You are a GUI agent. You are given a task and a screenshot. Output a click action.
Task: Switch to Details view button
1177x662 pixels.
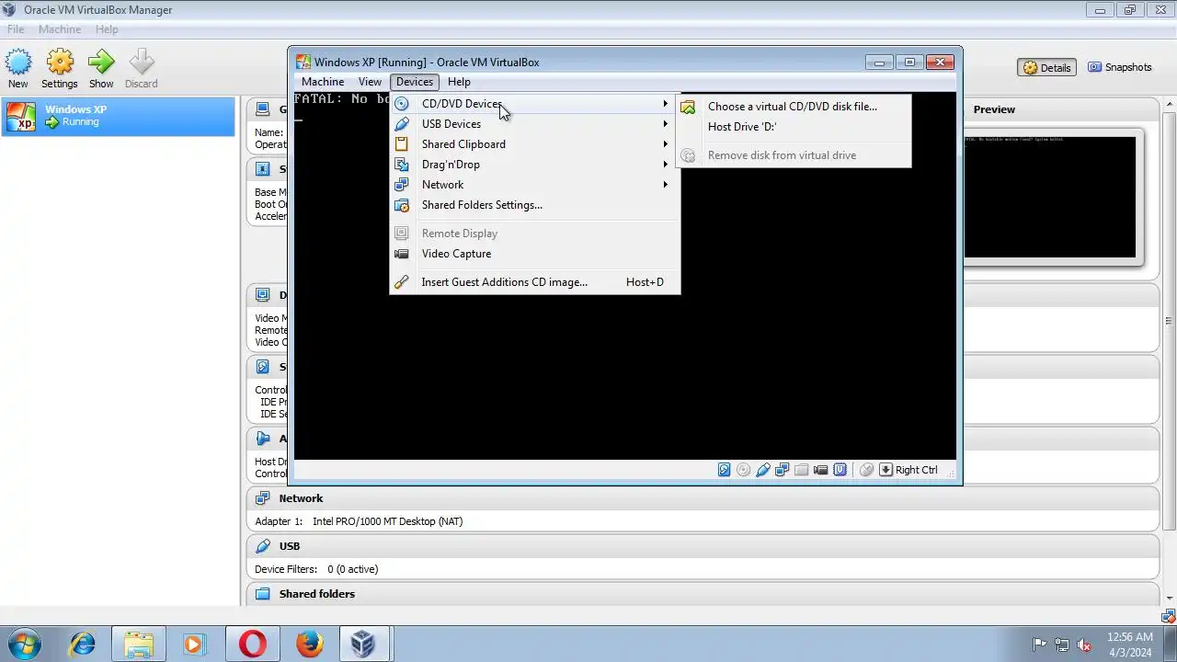click(x=1046, y=67)
